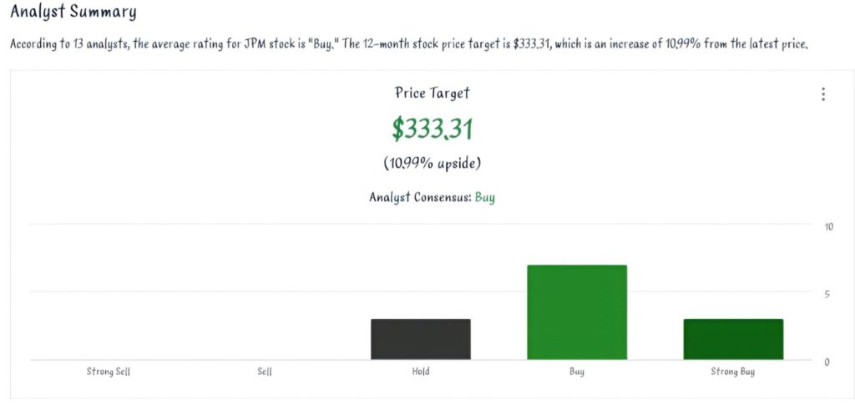Click the 'Sell' axis label

click(265, 371)
